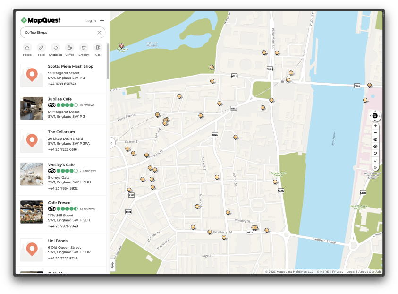Click coffee marker at Bridge St label
Screen dimensions: 398x294
click(x=288, y=80)
